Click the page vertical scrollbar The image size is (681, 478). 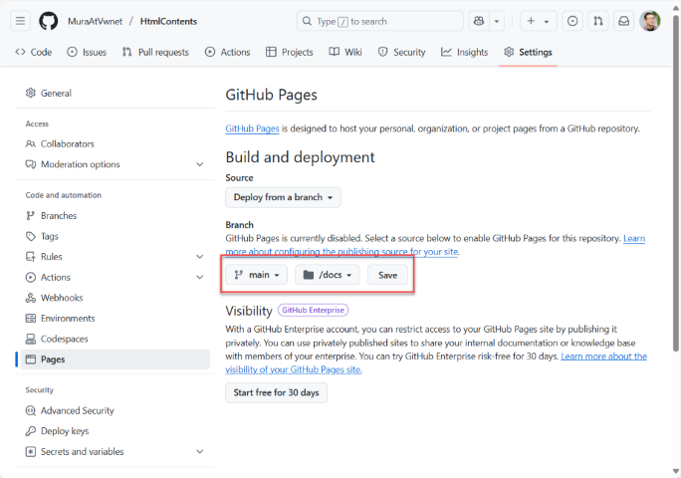676,182
